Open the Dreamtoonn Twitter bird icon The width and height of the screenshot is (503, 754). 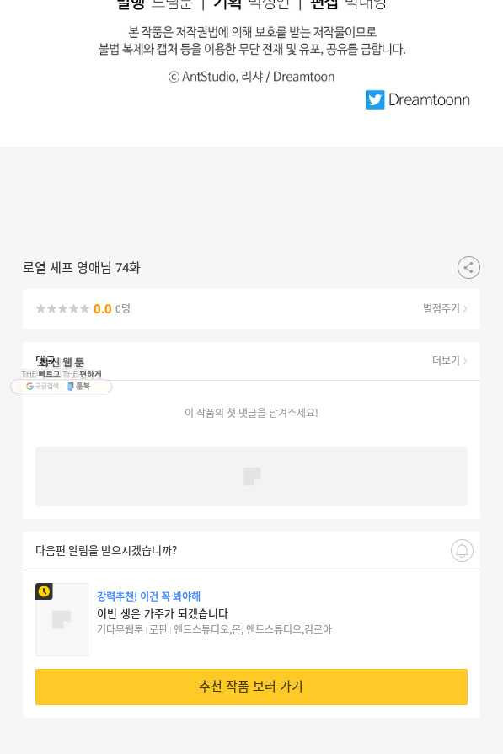375,100
